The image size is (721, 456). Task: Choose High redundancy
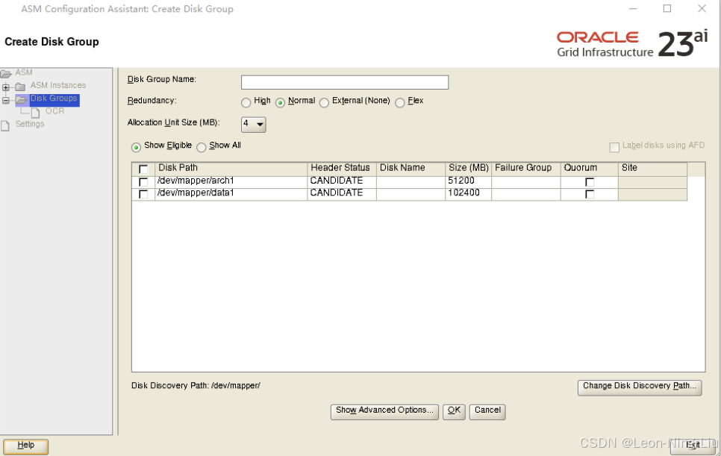coord(246,102)
